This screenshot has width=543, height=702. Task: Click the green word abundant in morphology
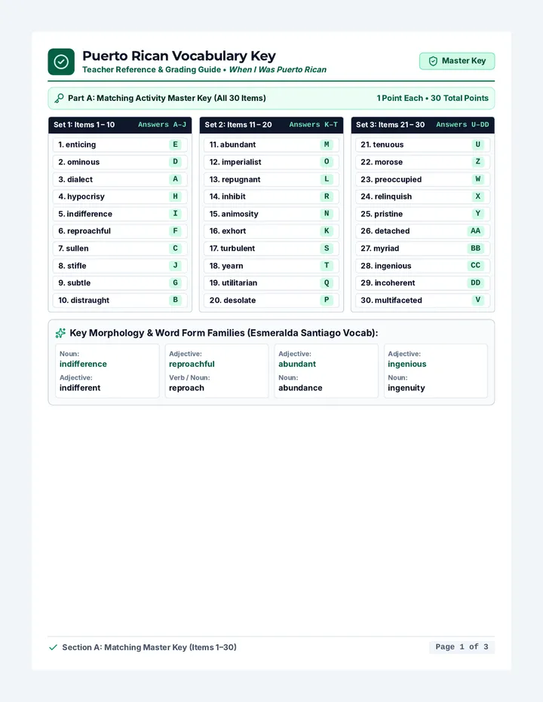[x=297, y=364]
